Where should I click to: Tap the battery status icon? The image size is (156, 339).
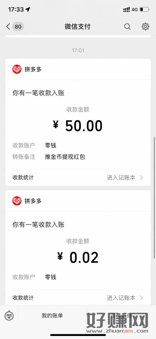(145, 9)
